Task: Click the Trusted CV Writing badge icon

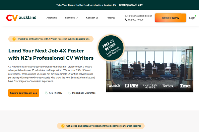Action: (x=14, y=39)
